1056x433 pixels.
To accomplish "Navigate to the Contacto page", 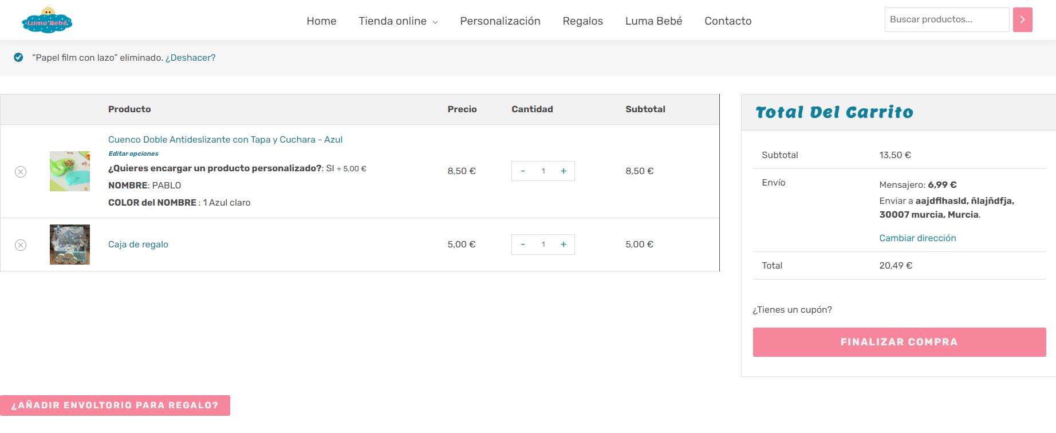I will click(728, 21).
